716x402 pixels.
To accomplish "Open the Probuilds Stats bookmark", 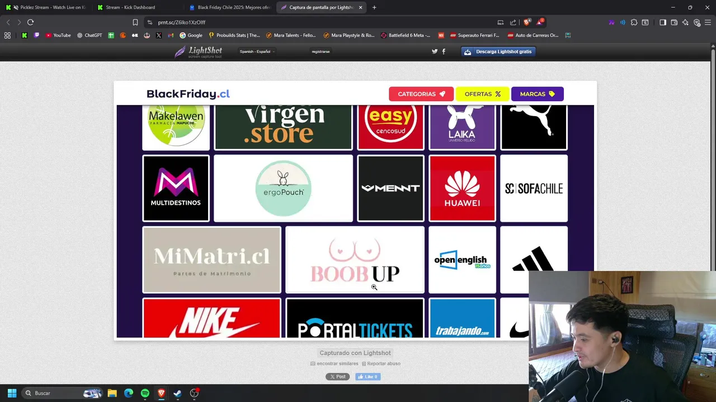I will pos(234,35).
